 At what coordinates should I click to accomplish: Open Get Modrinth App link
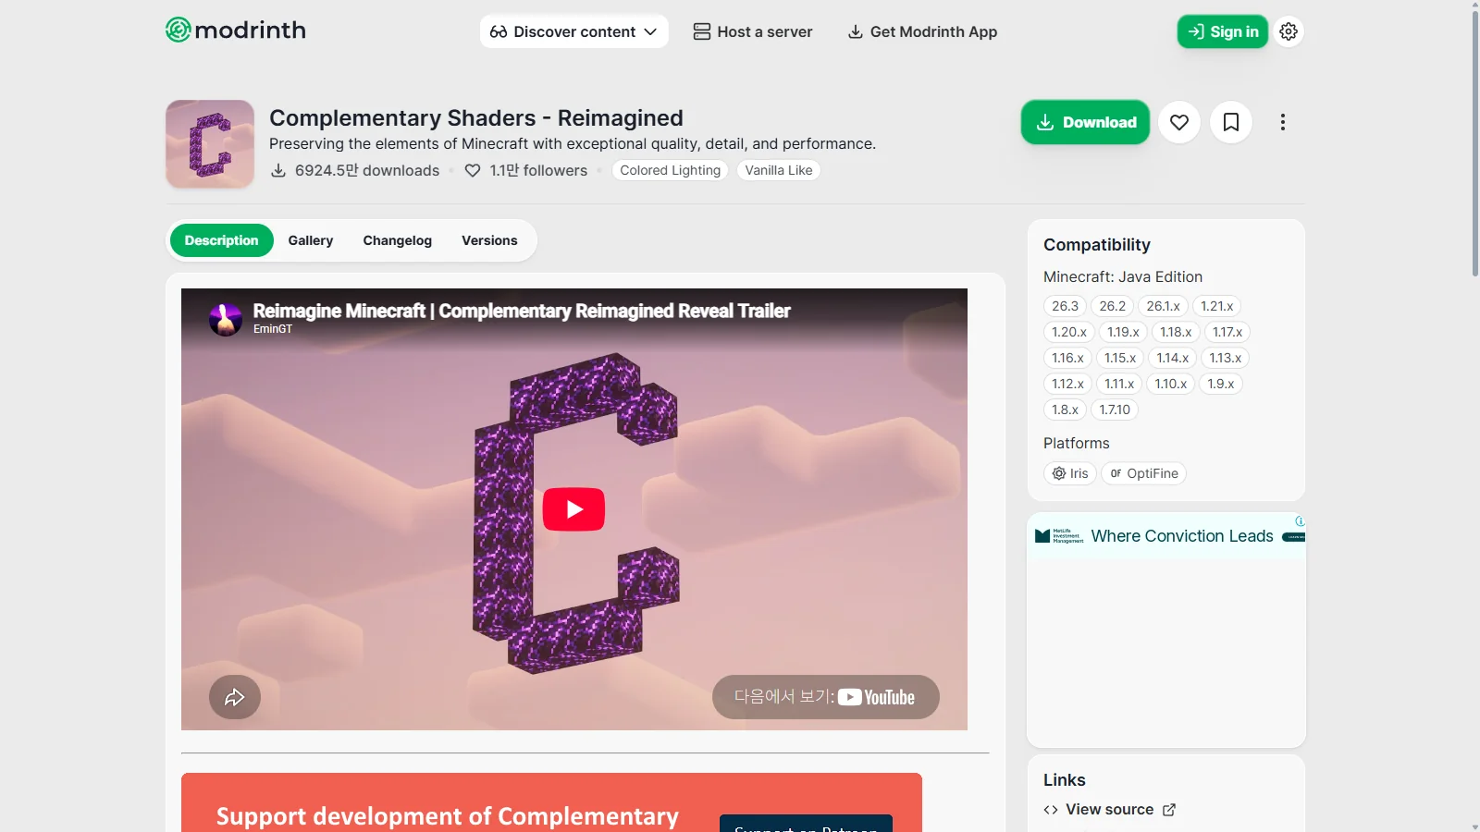coord(923,31)
